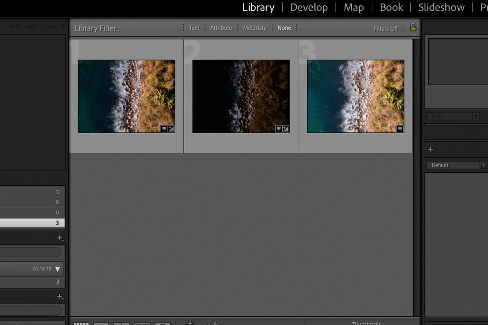Select the dark underexposed thumbnail 2
Screen dimensions: 488x325
[241, 96]
